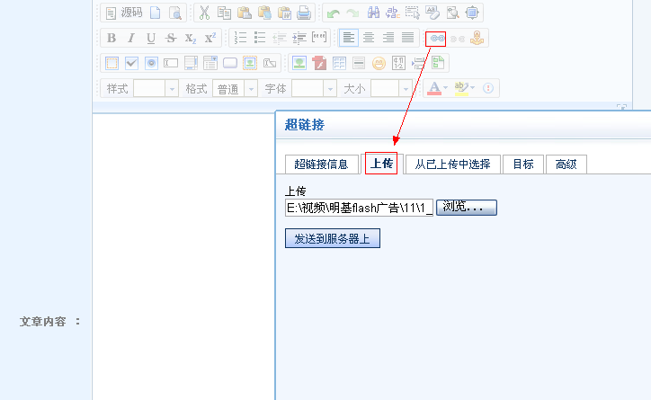Toggle Bold formatting

coord(111,38)
